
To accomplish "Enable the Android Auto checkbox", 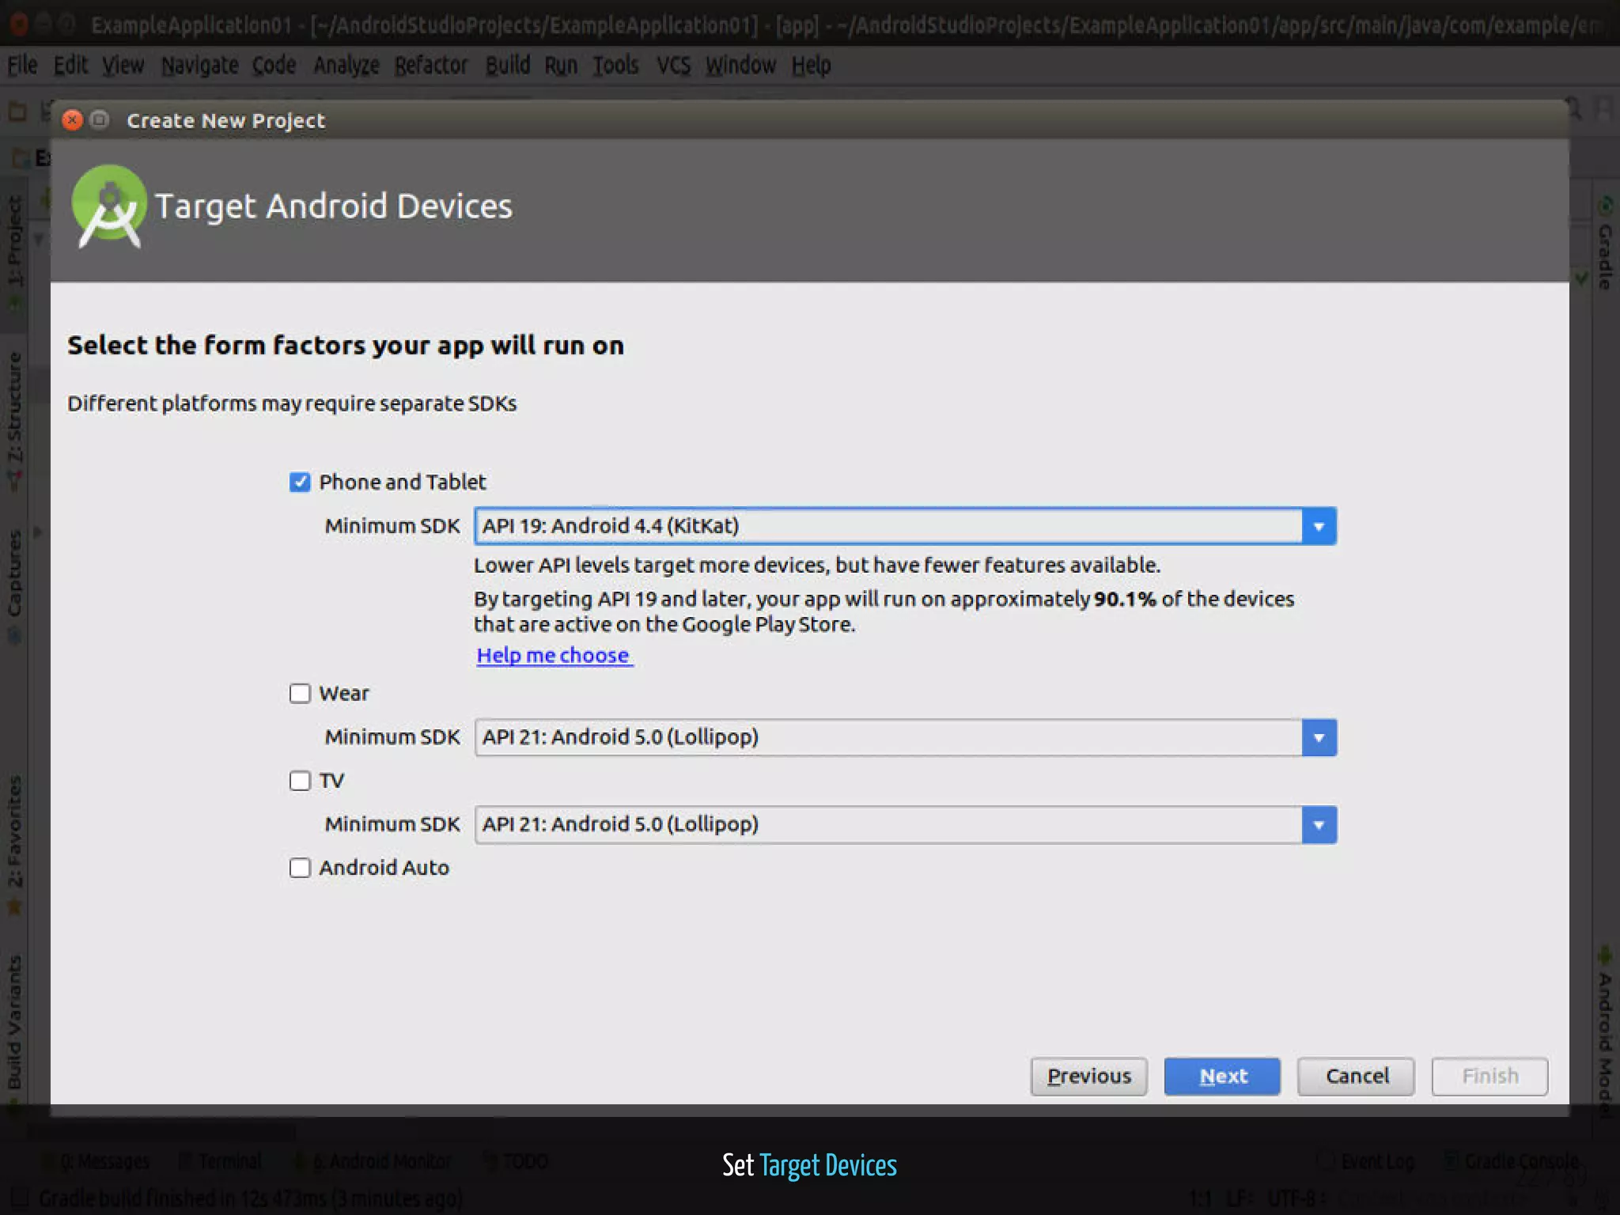I will click(300, 868).
